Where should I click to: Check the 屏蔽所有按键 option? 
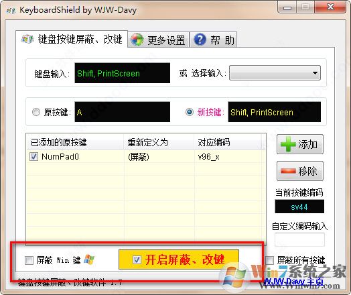point(269,260)
